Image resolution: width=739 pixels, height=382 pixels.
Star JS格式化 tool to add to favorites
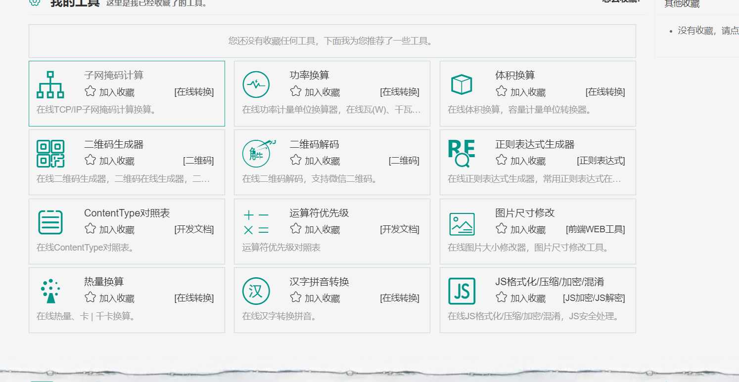(502, 297)
